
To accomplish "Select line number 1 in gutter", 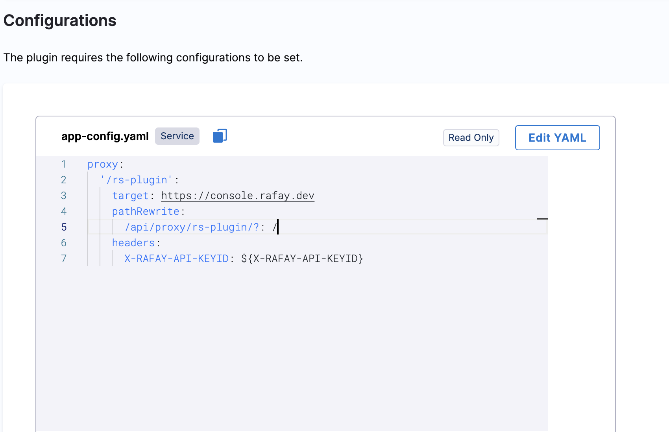I will (x=64, y=164).
